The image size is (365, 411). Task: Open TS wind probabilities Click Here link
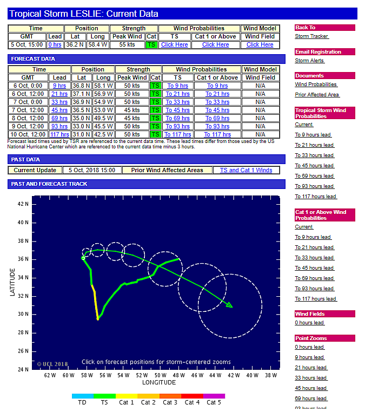tap(174, 45)
